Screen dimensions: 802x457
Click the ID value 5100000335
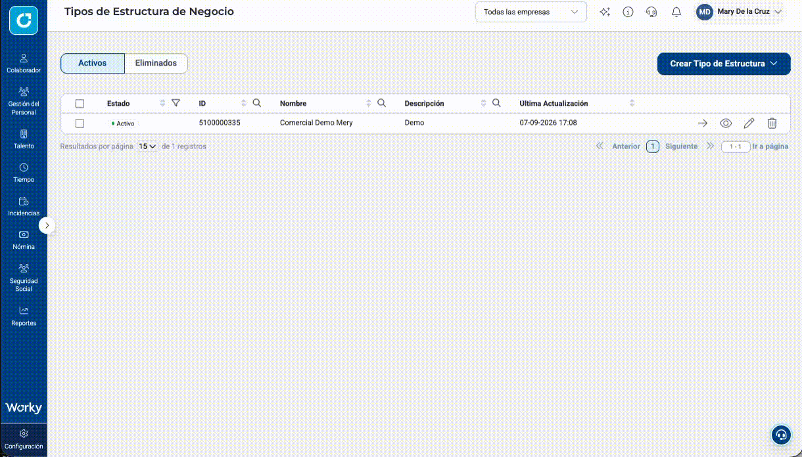pyautogui.click(x=220, y=123)
